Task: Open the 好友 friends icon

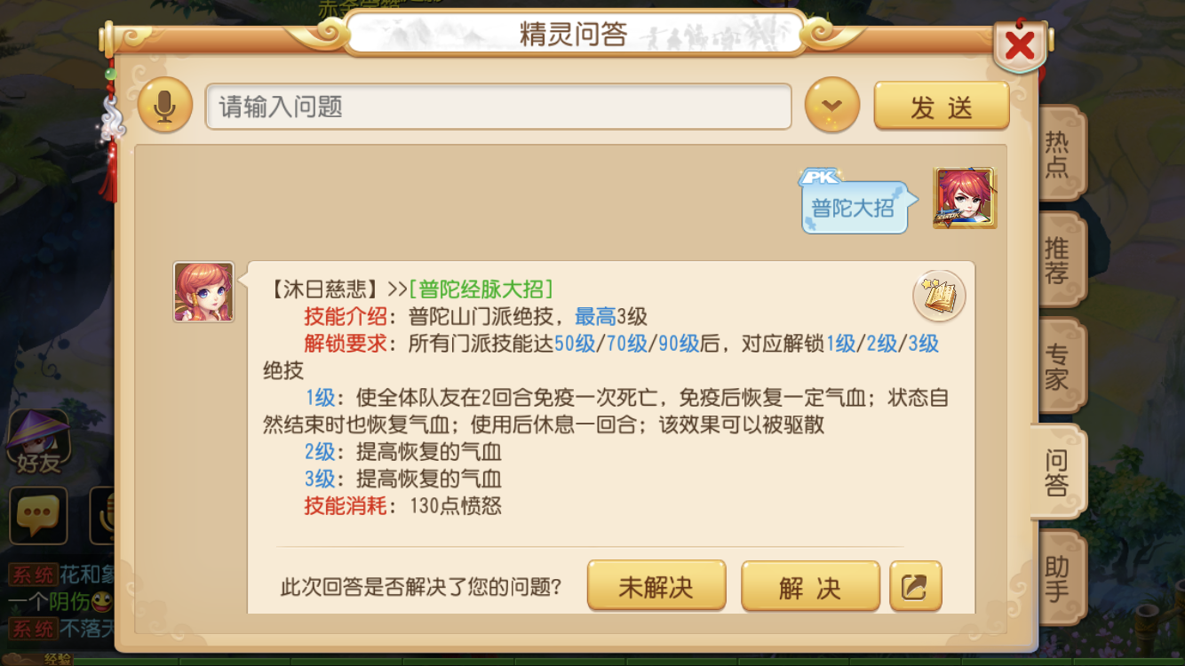Action: click(x=38, y=441)
